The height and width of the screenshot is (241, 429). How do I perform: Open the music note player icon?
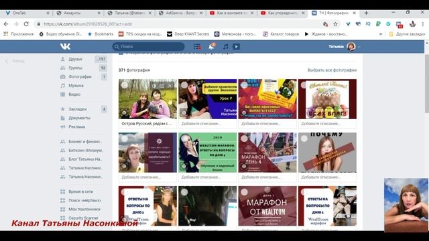(x=225, y=47)
